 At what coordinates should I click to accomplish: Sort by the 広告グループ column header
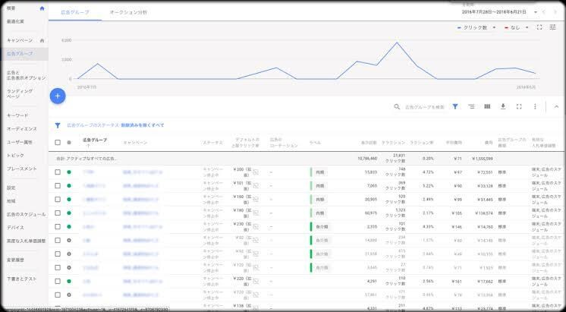pyautogui.click(x=95, y=140)
